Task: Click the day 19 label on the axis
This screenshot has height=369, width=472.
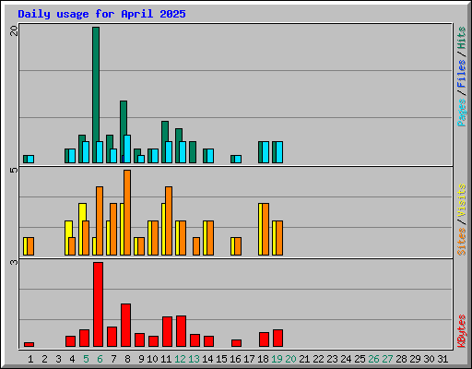Action: (277, 359)
